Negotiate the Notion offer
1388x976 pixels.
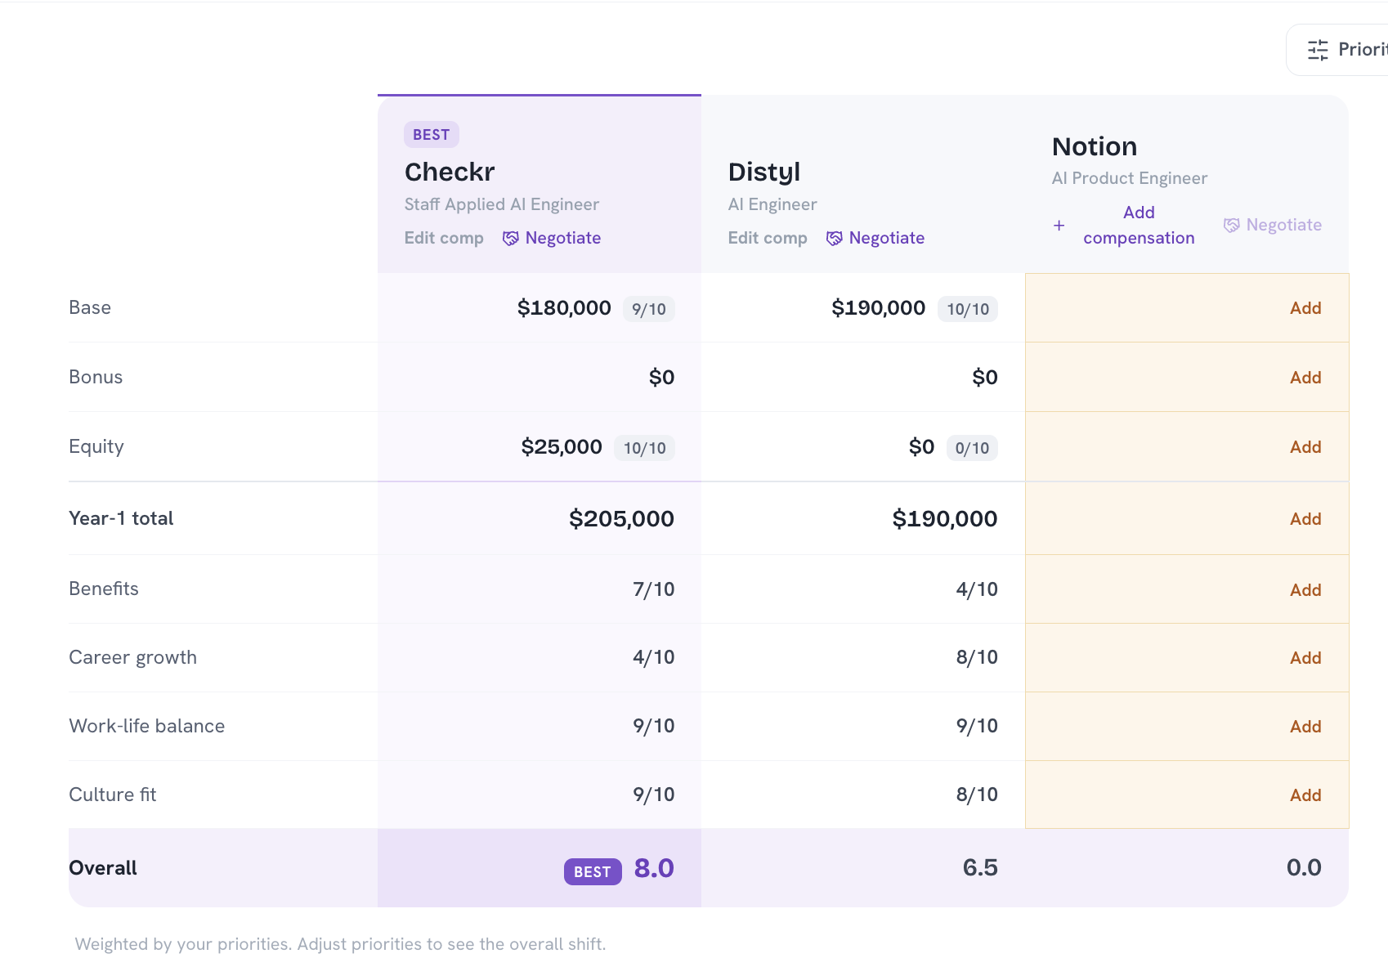click(1273, 225)
